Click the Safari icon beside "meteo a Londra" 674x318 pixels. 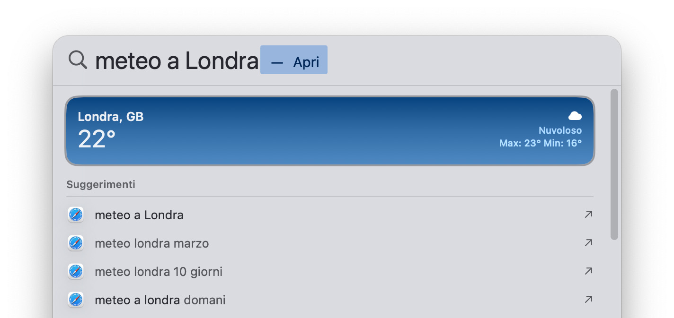76,215
